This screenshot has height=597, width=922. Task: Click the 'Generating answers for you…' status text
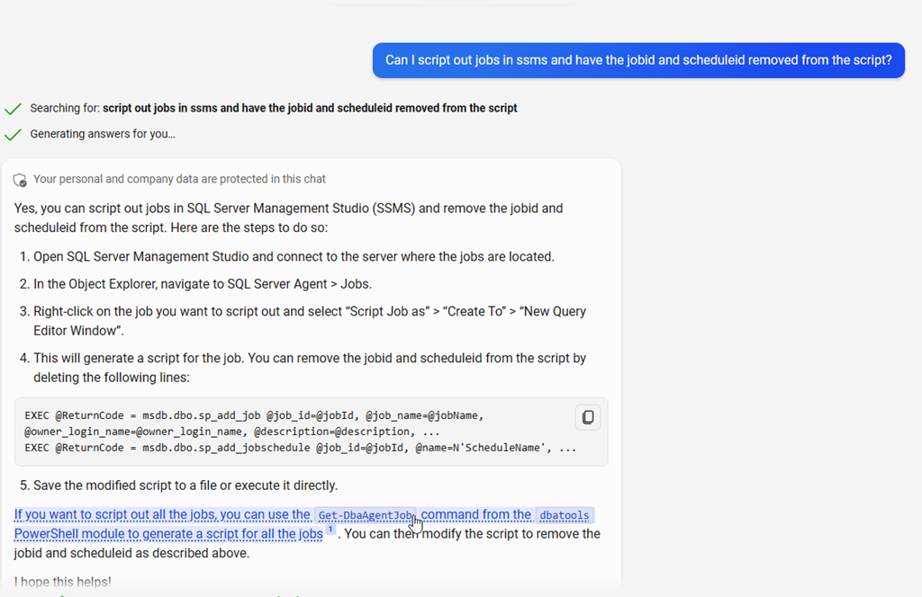point(103,134)
